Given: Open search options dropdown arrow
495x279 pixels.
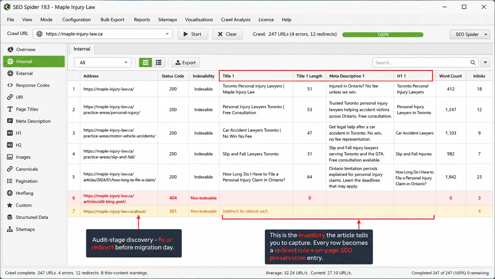Looking at the screenshot, I should (485, 63).
